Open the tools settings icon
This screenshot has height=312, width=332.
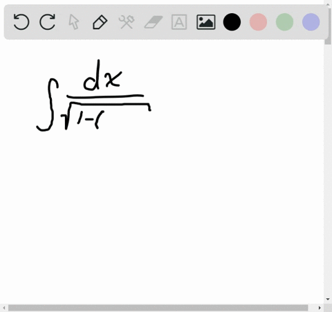tap(127, 22)
